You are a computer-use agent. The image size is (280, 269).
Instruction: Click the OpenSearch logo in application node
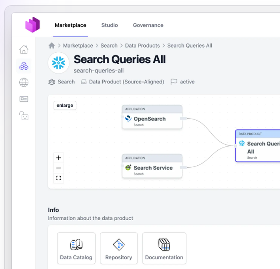pyautogui.click(x=128, y=118)
